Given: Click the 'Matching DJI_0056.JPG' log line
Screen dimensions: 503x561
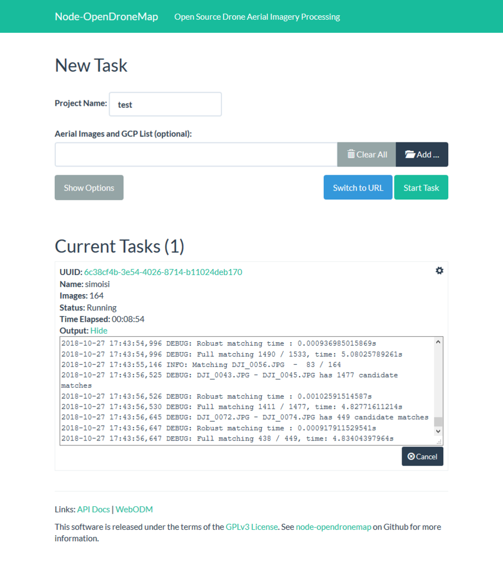Looking at the screenshot, I should tap(201, 364).
